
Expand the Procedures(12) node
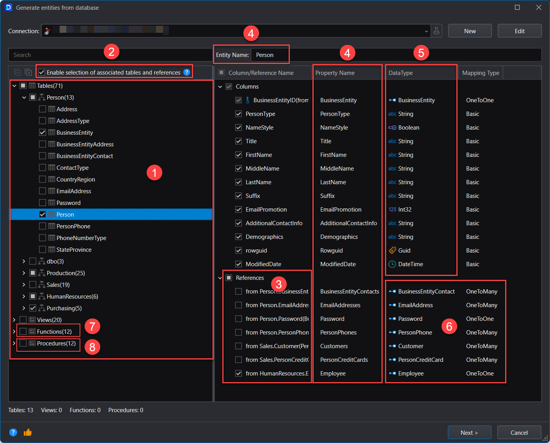point(14,343)
